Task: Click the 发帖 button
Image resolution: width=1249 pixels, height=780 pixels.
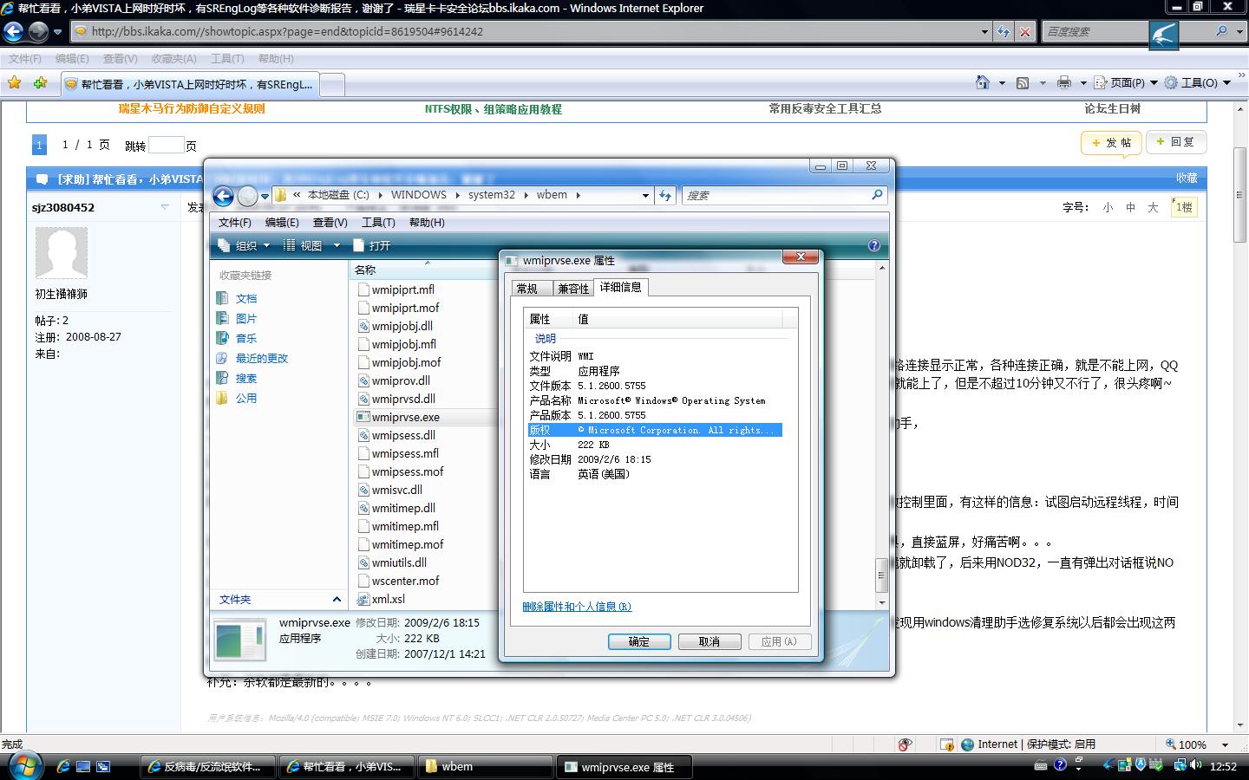Action: coord(1111,142)
